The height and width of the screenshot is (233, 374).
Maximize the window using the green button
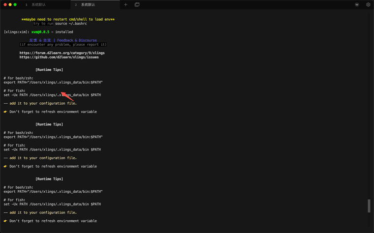click(15, 4)
